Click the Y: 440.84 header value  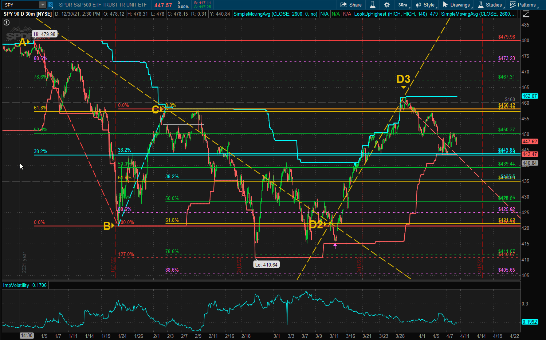pos(220,14)
